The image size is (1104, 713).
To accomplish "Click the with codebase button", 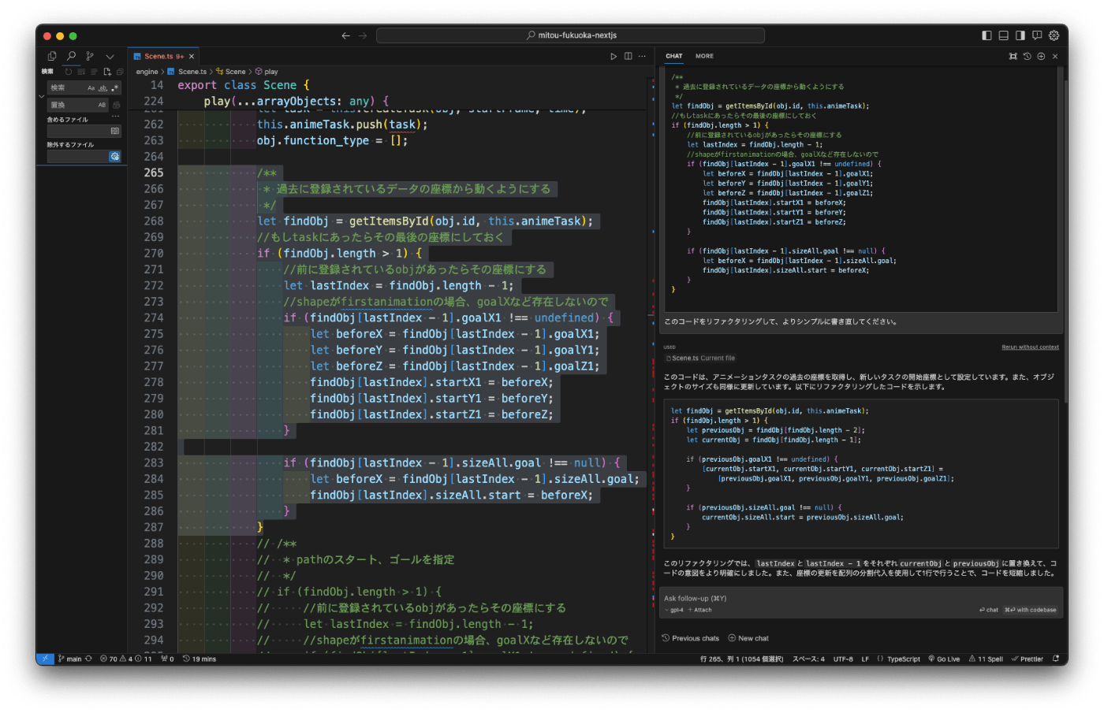I will (1030, 610).
